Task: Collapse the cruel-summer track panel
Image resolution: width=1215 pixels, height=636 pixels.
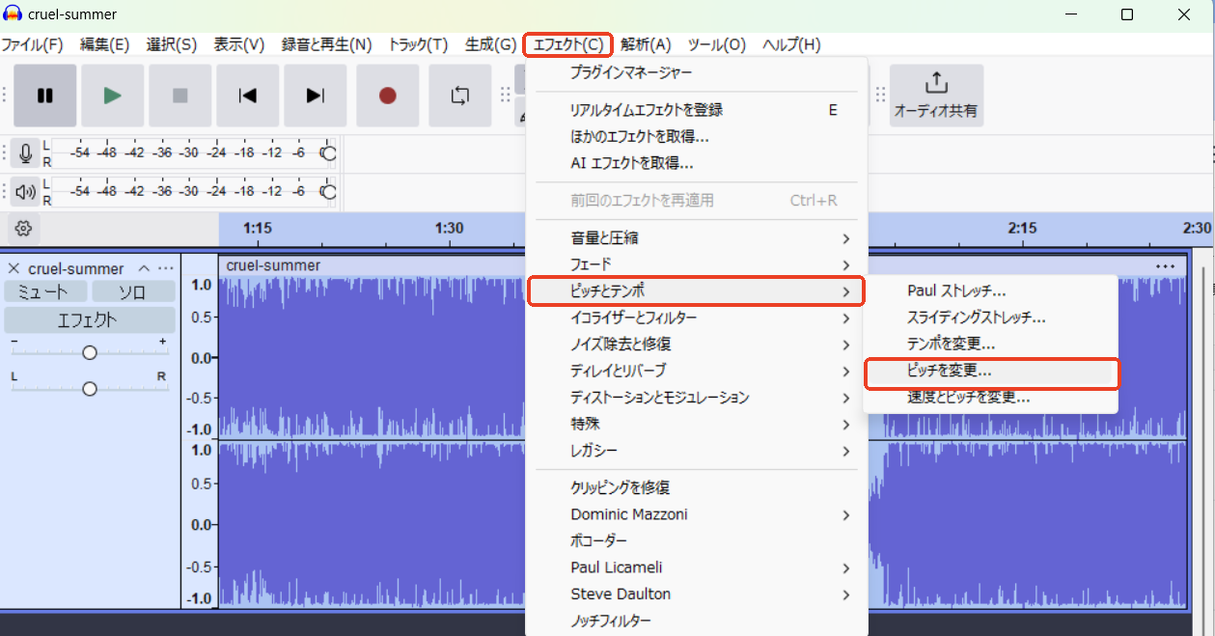Action: (143, 267)
